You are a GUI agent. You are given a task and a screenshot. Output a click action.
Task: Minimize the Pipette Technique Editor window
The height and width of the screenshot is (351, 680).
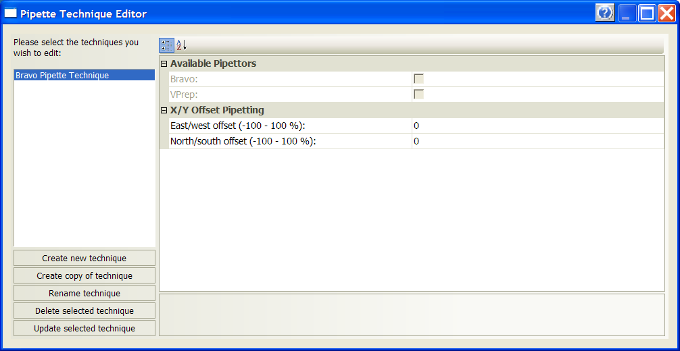click(627, 13)
